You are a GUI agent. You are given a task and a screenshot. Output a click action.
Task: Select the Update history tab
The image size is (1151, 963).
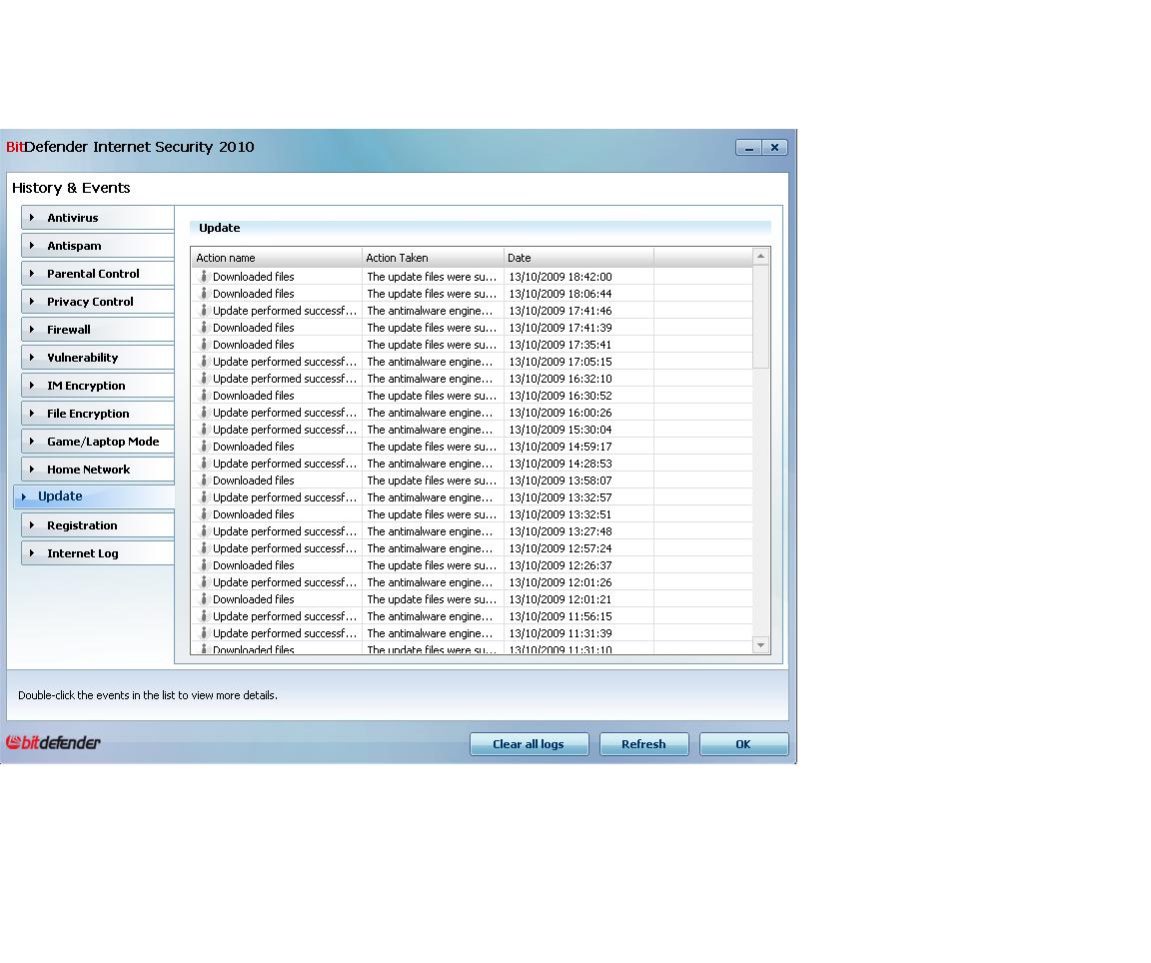point(94,496)
